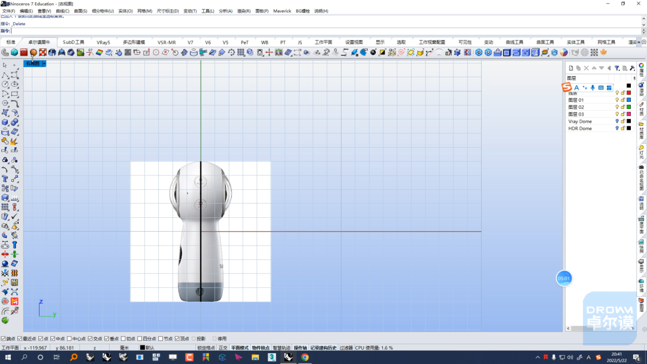Click the orange sphere icon in the toolbar

(34, 52)
